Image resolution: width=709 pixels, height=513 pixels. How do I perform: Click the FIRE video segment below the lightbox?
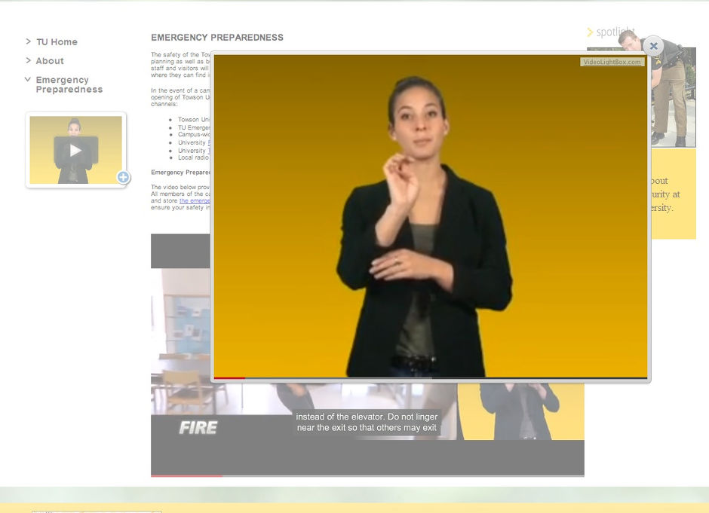pyautogui.click(x=198, y=426)
